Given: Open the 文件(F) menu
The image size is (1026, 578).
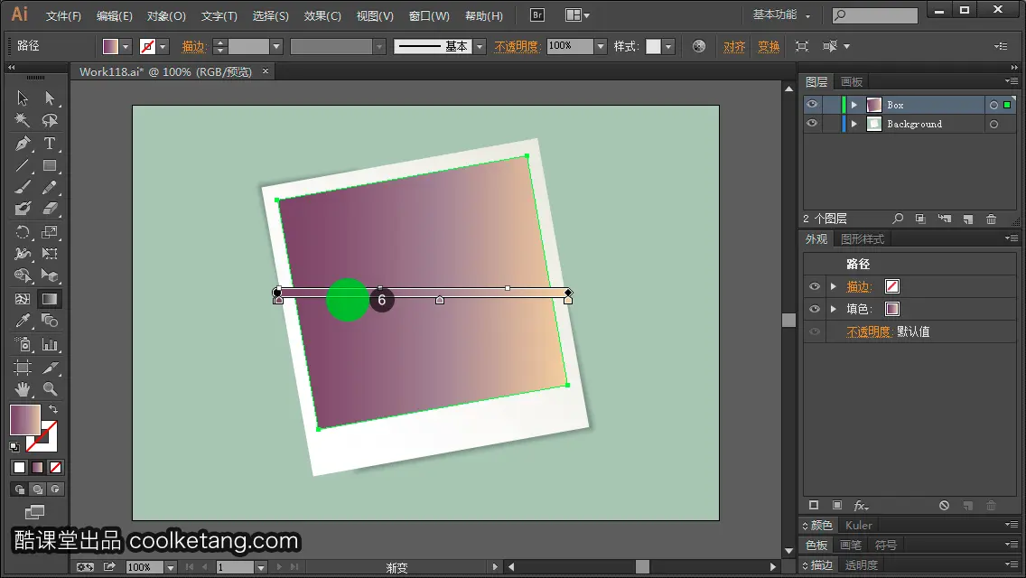Looking at the screenshot, I should 63,15.
